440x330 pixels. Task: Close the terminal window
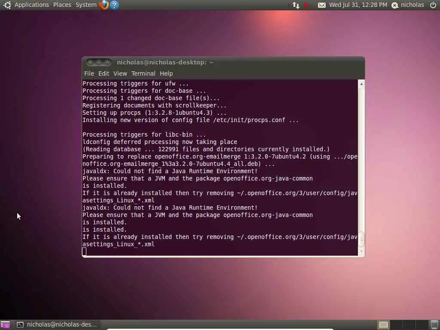[x=90, y=62]
